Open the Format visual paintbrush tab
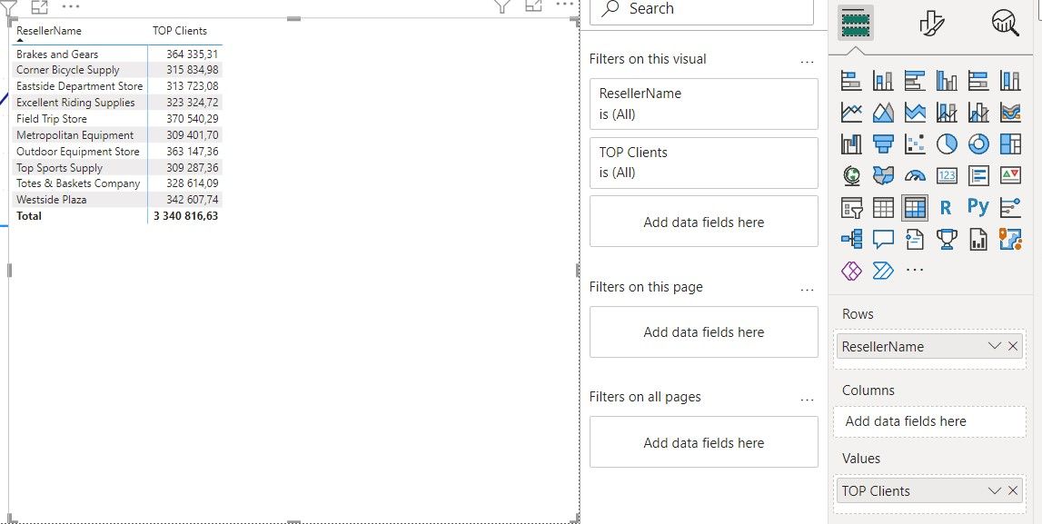 931,24
